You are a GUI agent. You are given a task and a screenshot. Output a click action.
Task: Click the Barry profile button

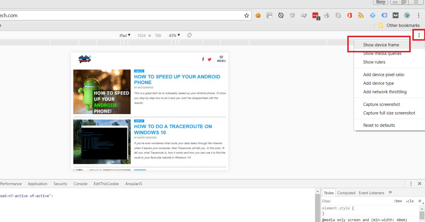pos(381,2)
